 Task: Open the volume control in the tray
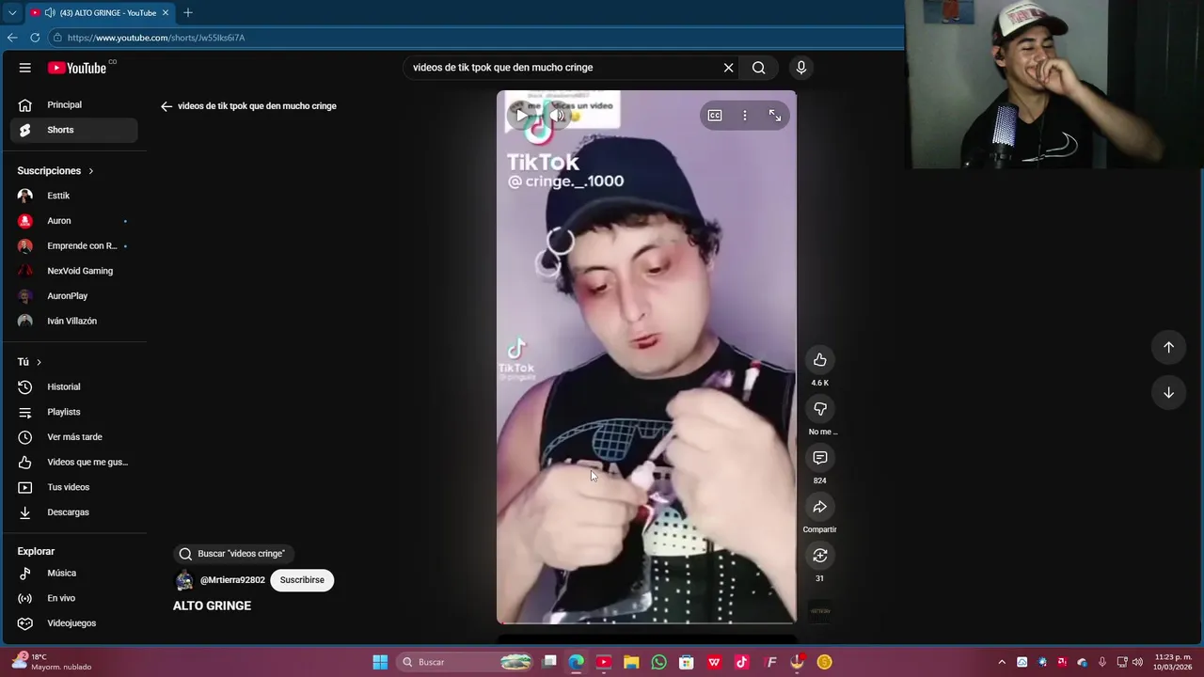click(1137, 662)
